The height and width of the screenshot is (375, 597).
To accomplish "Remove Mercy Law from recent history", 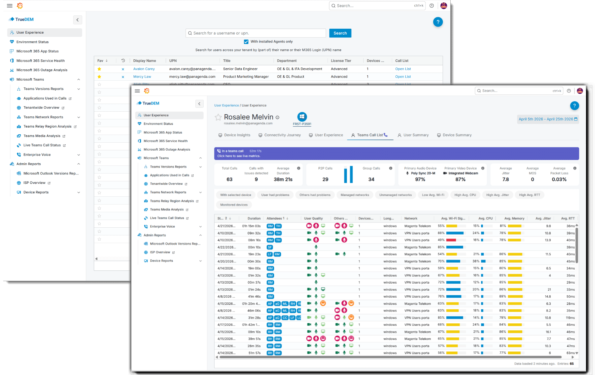I will tap(123, 77).
